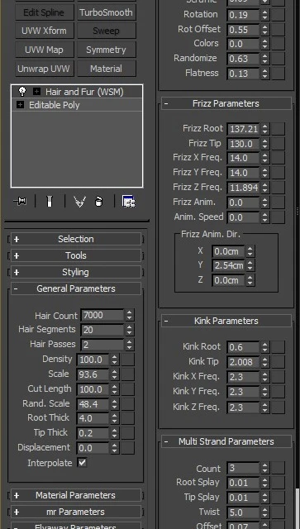Click the Frizz Root value field
Image resolution: width=300 pixels, height=529 pixels.
pos(243,129)
